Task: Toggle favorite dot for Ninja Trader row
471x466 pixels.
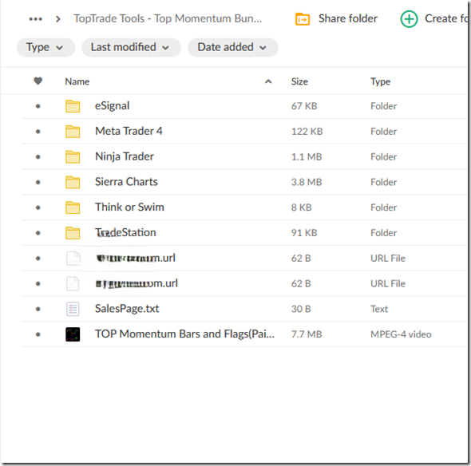Action: click(x=38, y=156)
